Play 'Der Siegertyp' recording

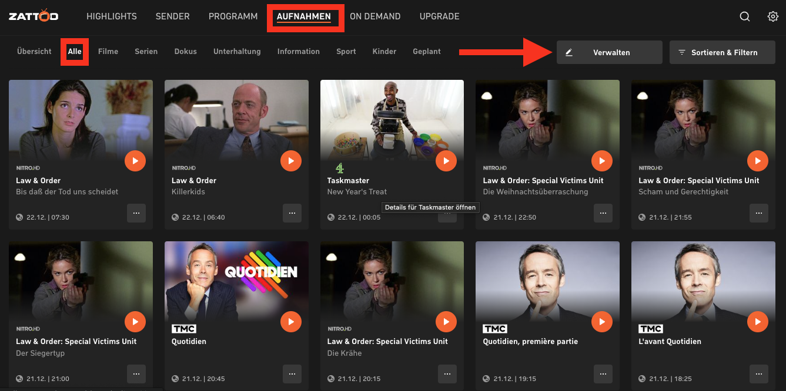pyautogui.click(x=135, y=322)
